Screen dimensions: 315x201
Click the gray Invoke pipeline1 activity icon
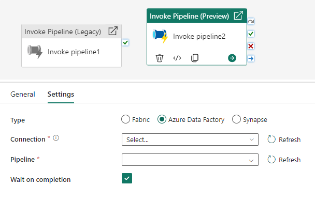35,52
